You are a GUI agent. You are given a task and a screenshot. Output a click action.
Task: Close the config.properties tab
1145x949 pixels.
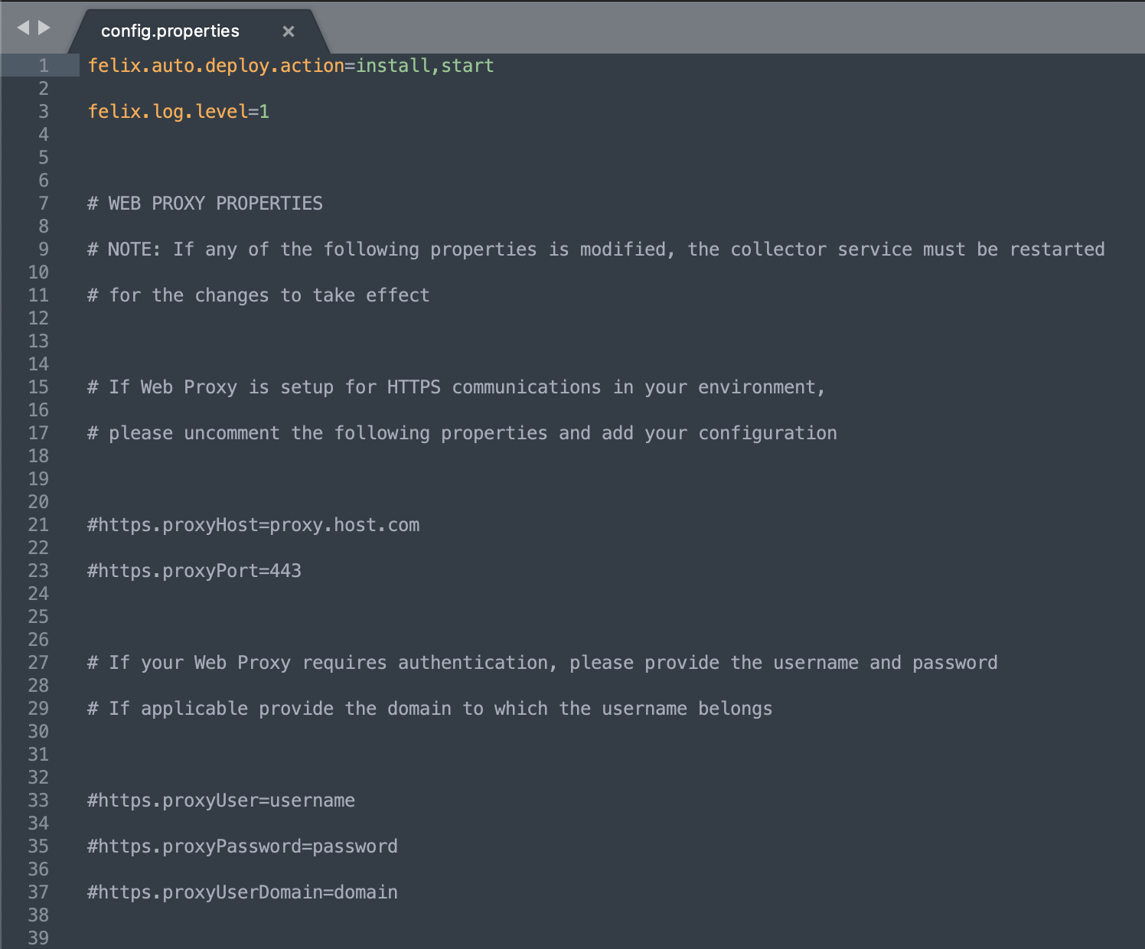(x=288, y=31)
